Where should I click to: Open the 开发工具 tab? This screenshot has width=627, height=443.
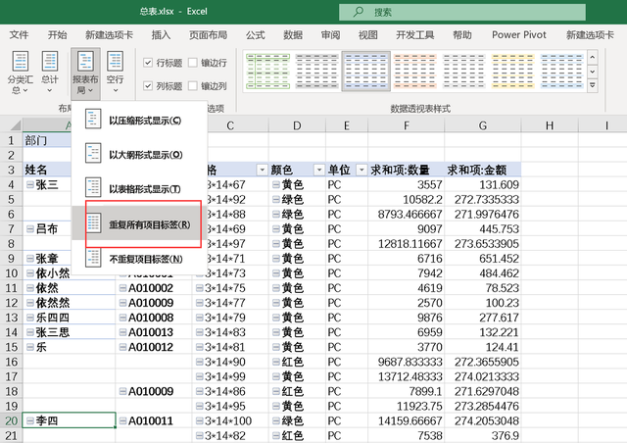click(x=414, y=35)
